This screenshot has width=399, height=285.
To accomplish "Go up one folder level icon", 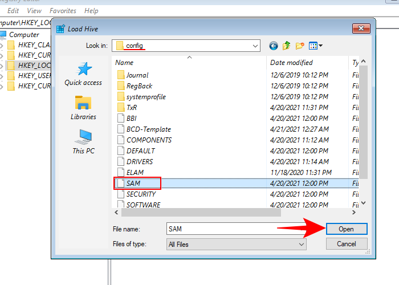I will point(287,46).
